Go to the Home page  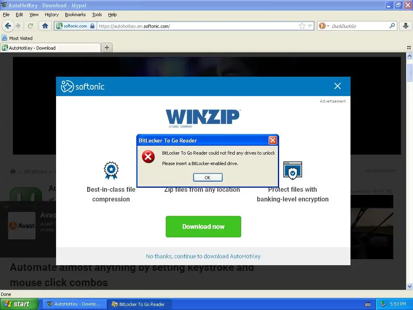tap(45, 26)
